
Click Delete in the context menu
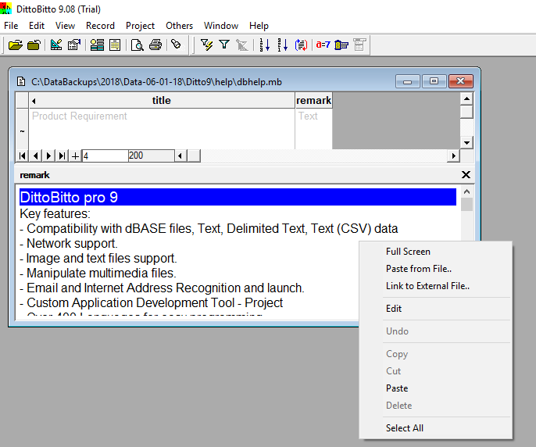tap(435, 406)
